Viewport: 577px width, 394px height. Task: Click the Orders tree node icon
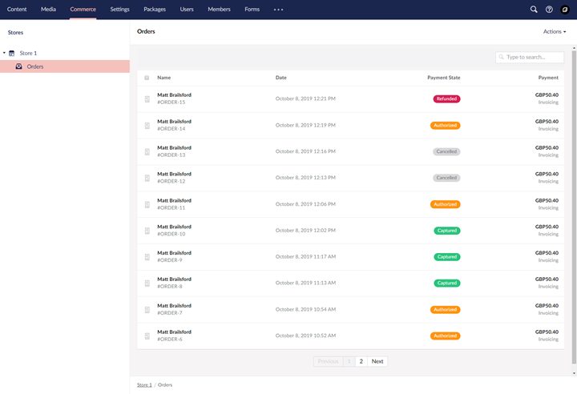(x=18, y=66)
